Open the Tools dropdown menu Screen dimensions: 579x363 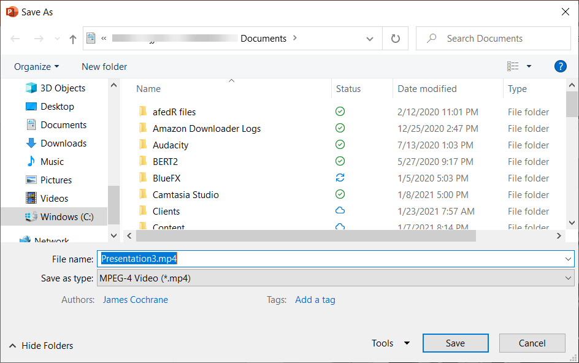(x=391, y=343)
